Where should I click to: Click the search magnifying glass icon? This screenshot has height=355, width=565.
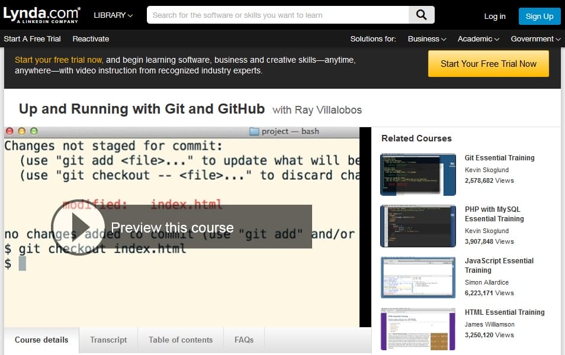pyautogui.click(x=421, y=15)
